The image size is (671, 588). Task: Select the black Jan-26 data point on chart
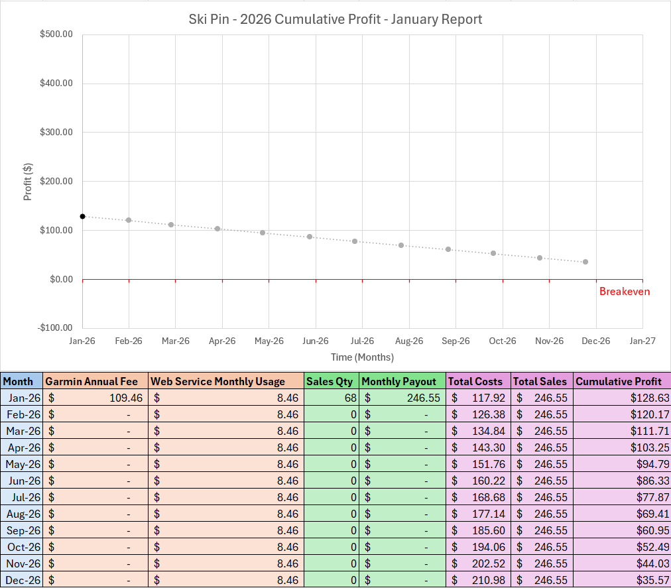click(x=83, y=216)
